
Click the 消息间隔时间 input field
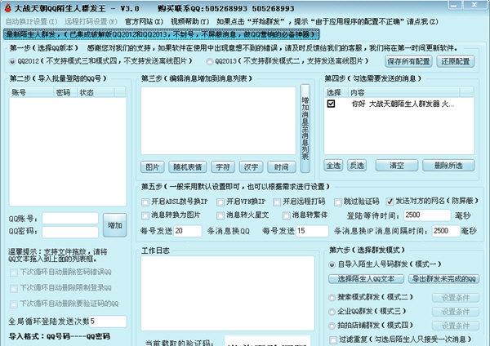point(446,231)
